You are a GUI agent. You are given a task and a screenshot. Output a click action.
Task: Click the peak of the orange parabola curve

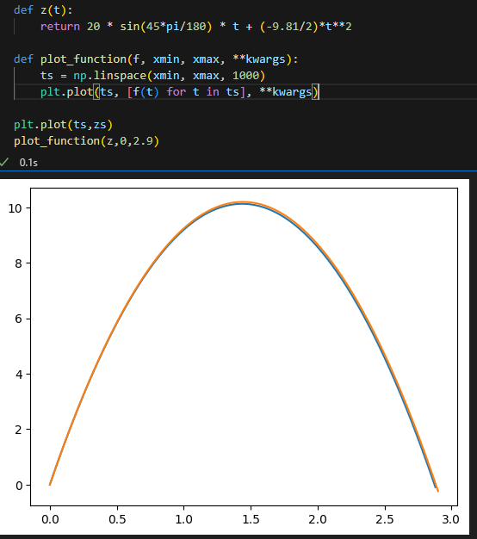244,202
